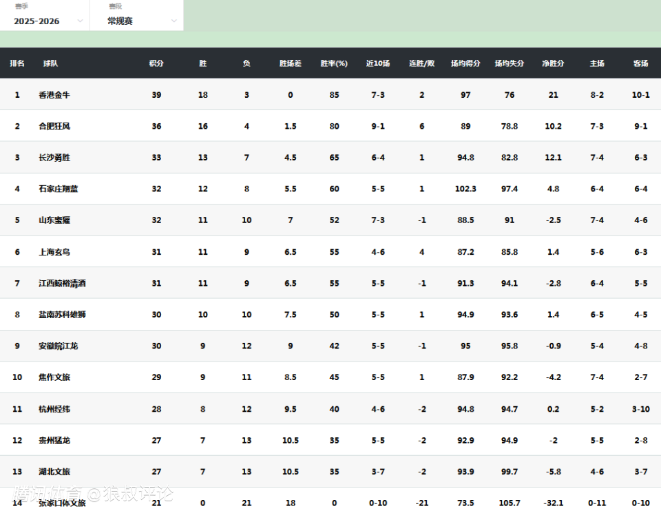Screen dimensions: 661x513
Task: Select the 杭州经纬 team name
Action: tap(54, 409)
